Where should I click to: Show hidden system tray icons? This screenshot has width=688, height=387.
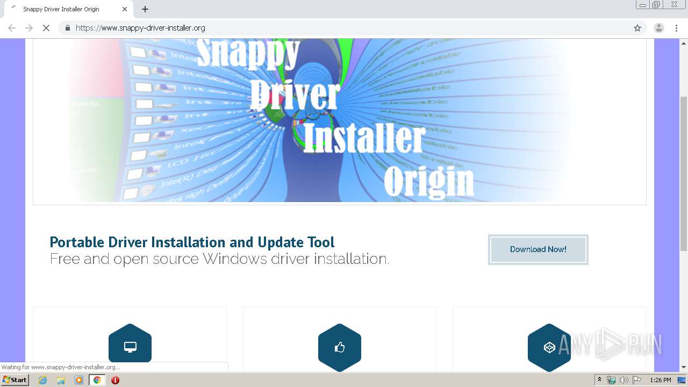(599, 380)
